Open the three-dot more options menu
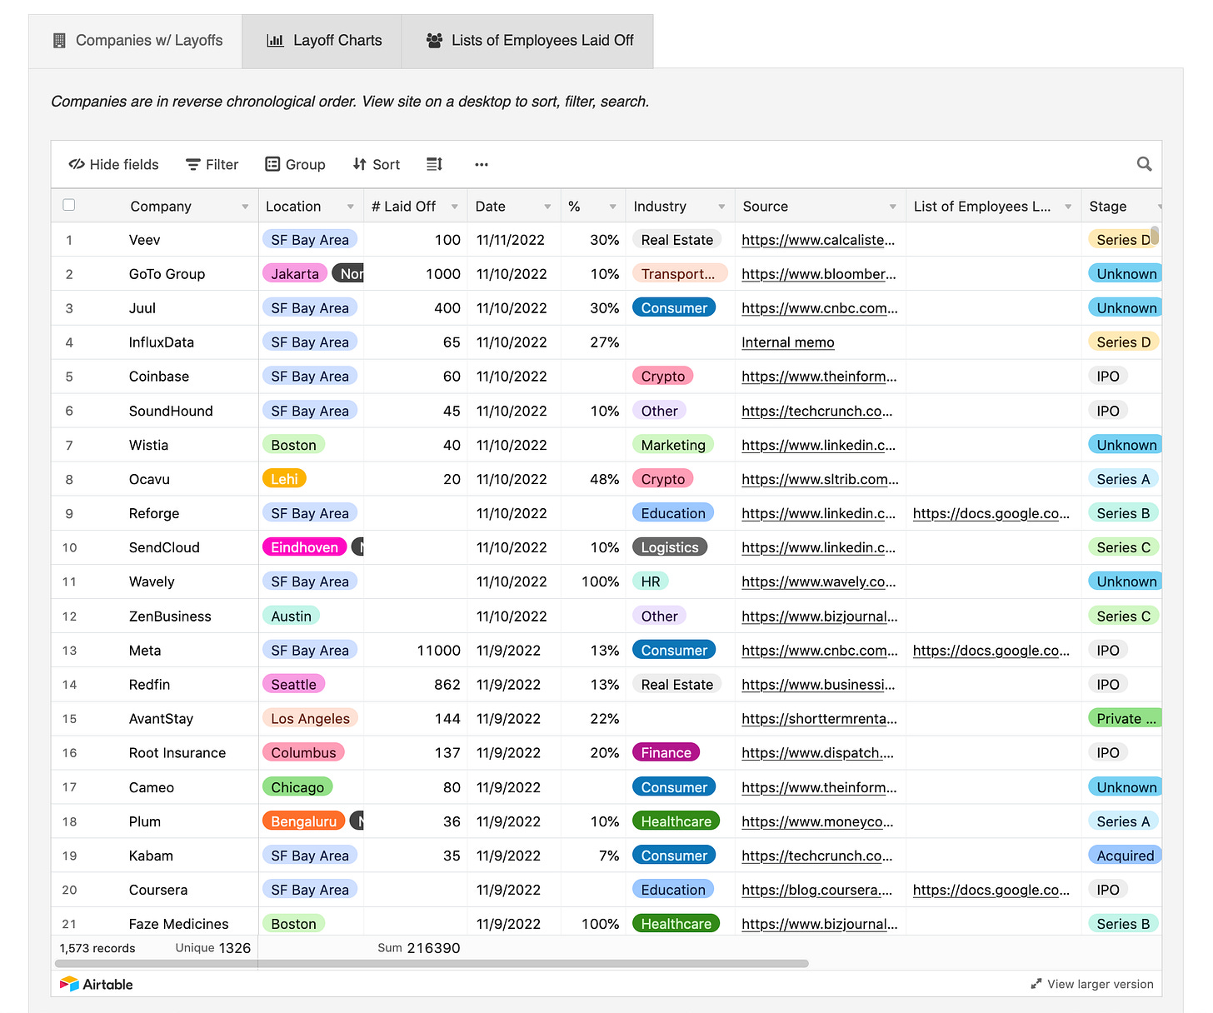Screen dimensions: 1213x1013 (x=481, y=164)
